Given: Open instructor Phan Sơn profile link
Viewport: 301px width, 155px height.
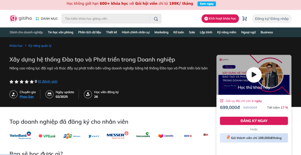Looking at the screenshot, I should (x=26, y=97).
